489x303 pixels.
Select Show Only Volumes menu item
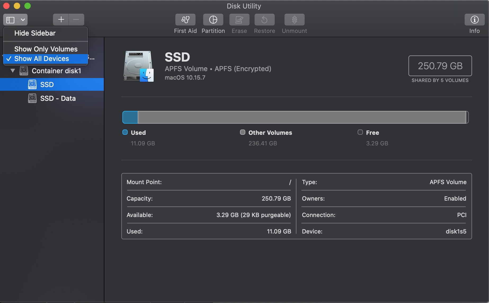(46, 49)
